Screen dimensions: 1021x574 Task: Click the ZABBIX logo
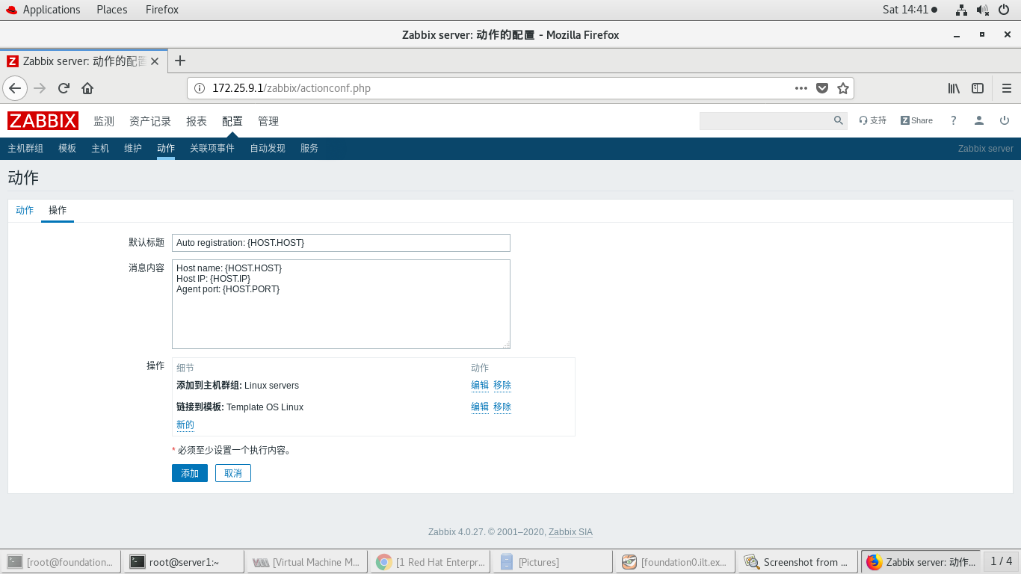pyautogui.click(x=42, y=120)
